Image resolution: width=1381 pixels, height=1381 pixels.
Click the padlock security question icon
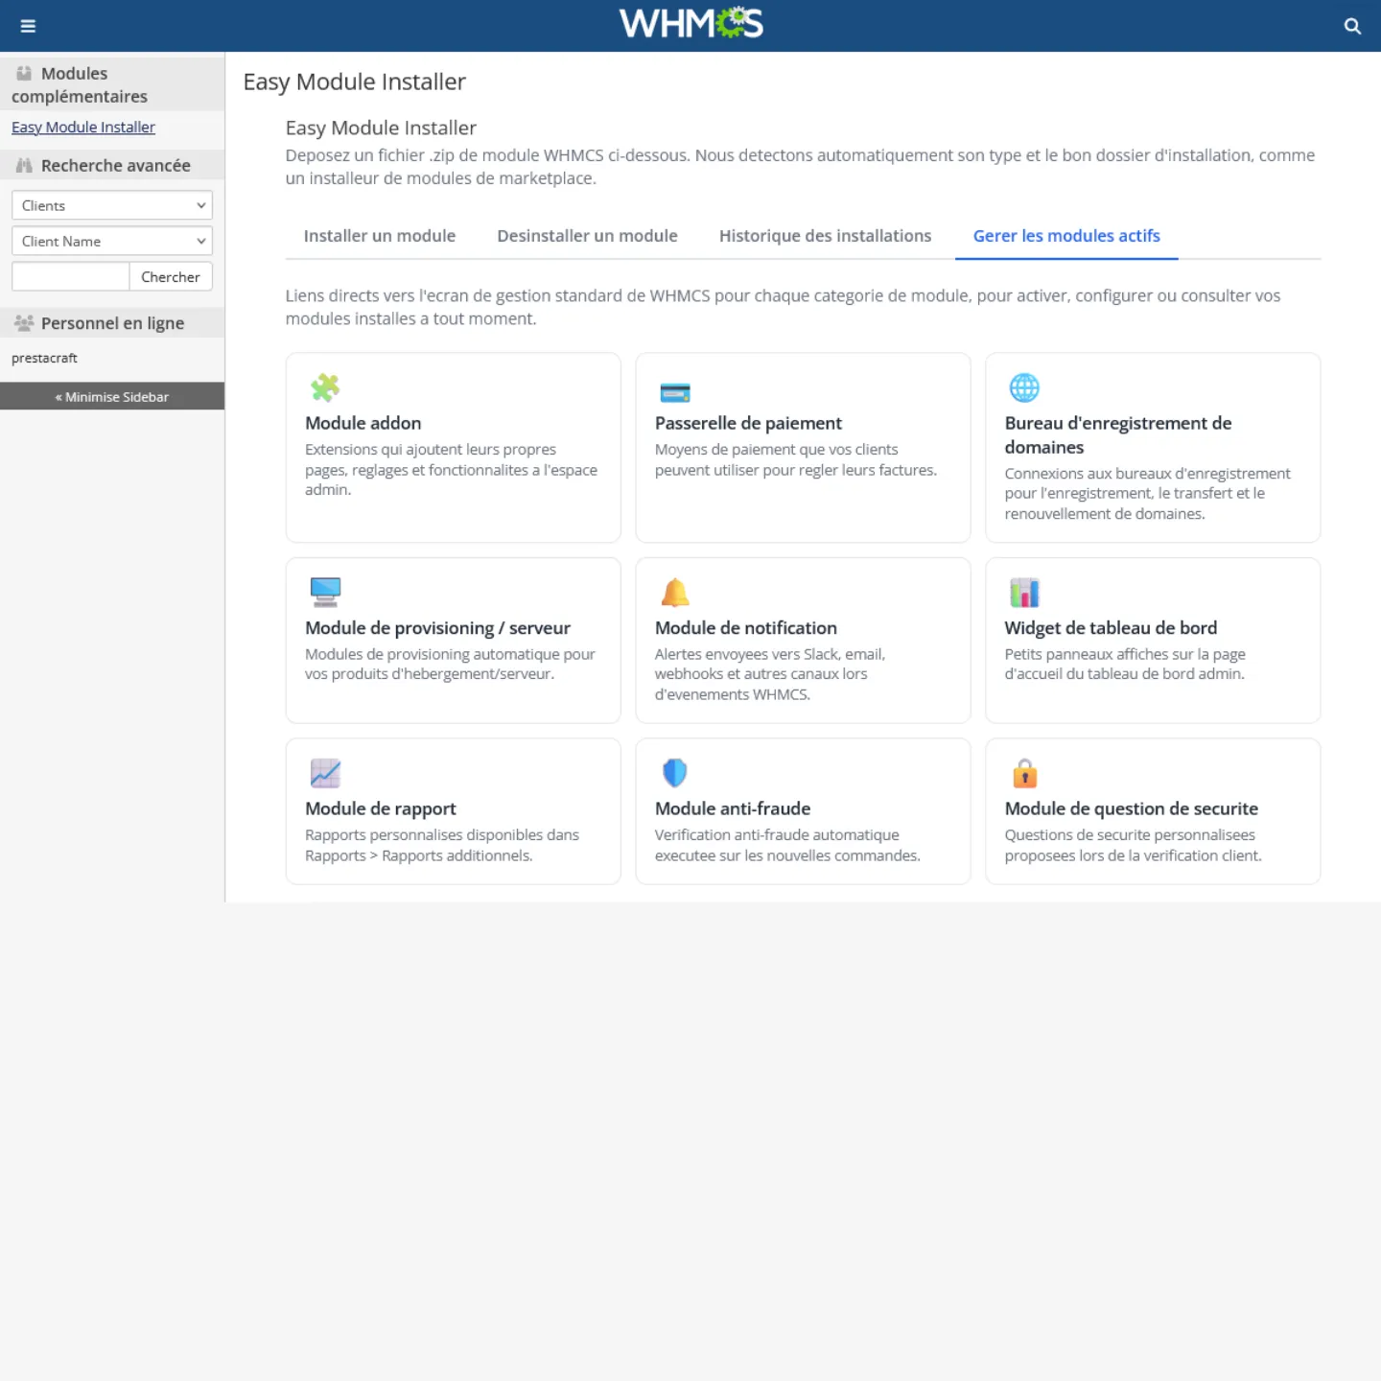(1024, 773)
